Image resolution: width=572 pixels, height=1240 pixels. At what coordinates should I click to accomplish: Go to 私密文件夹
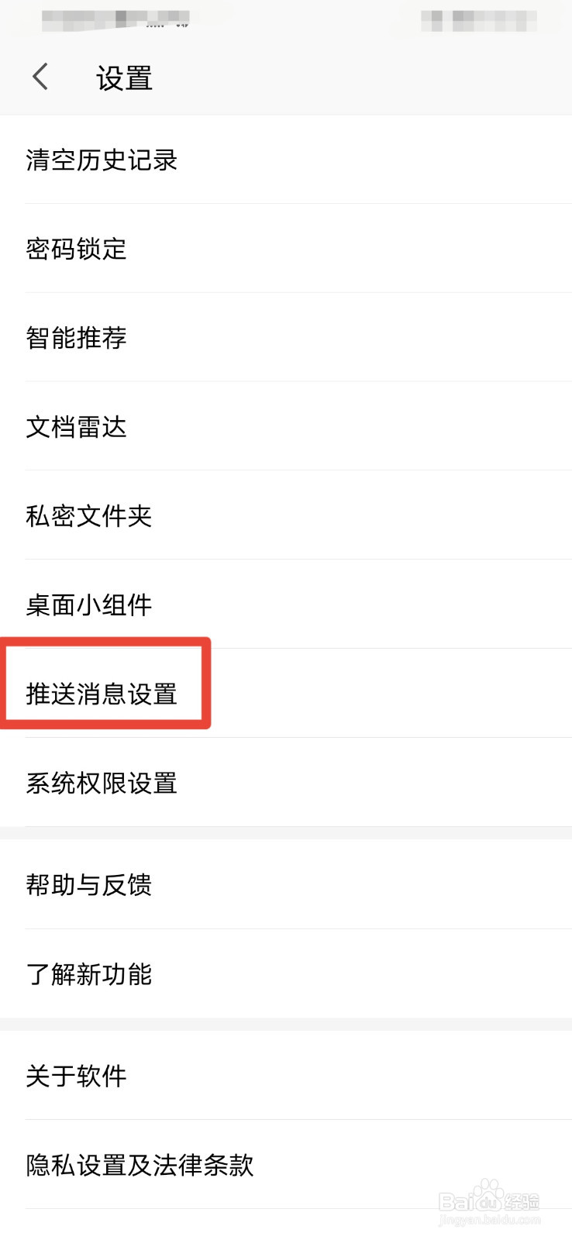286,515
